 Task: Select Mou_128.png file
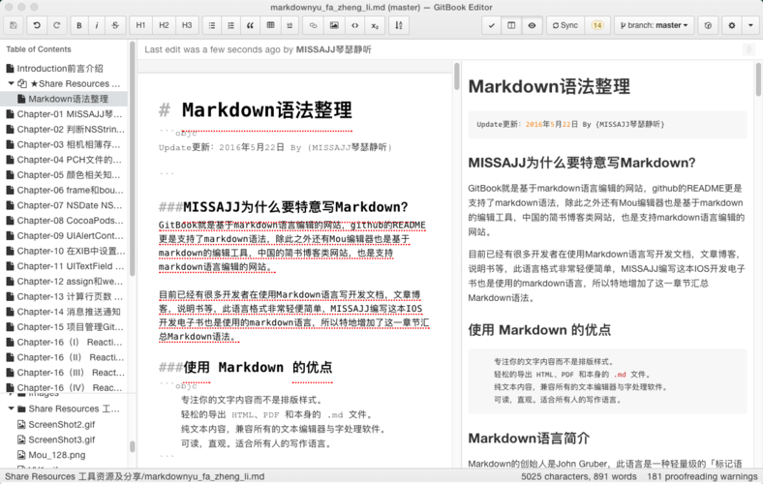pyautogui.click(x=51, y=455)
